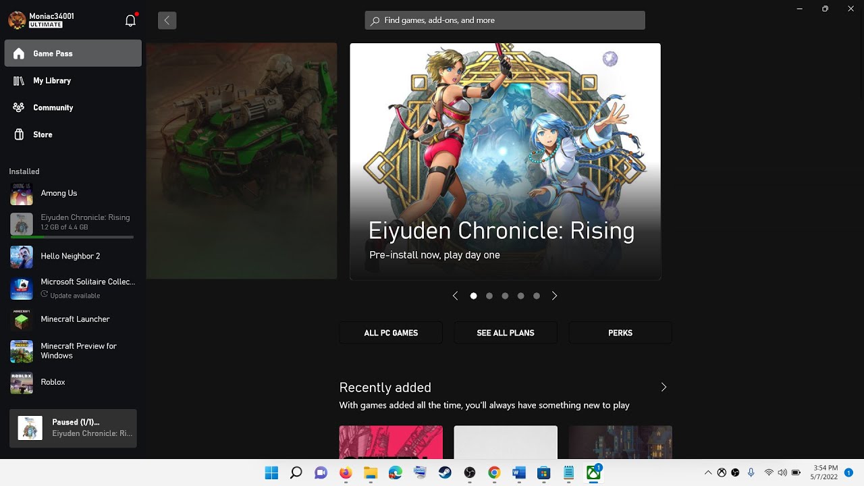This screenshot has height=486, width=864.
Task: Select Minecraft Launcher in installed list
Action: (x=73, y=319)
